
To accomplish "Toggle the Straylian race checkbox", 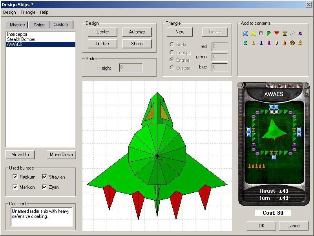I will [x=44, y=177].
